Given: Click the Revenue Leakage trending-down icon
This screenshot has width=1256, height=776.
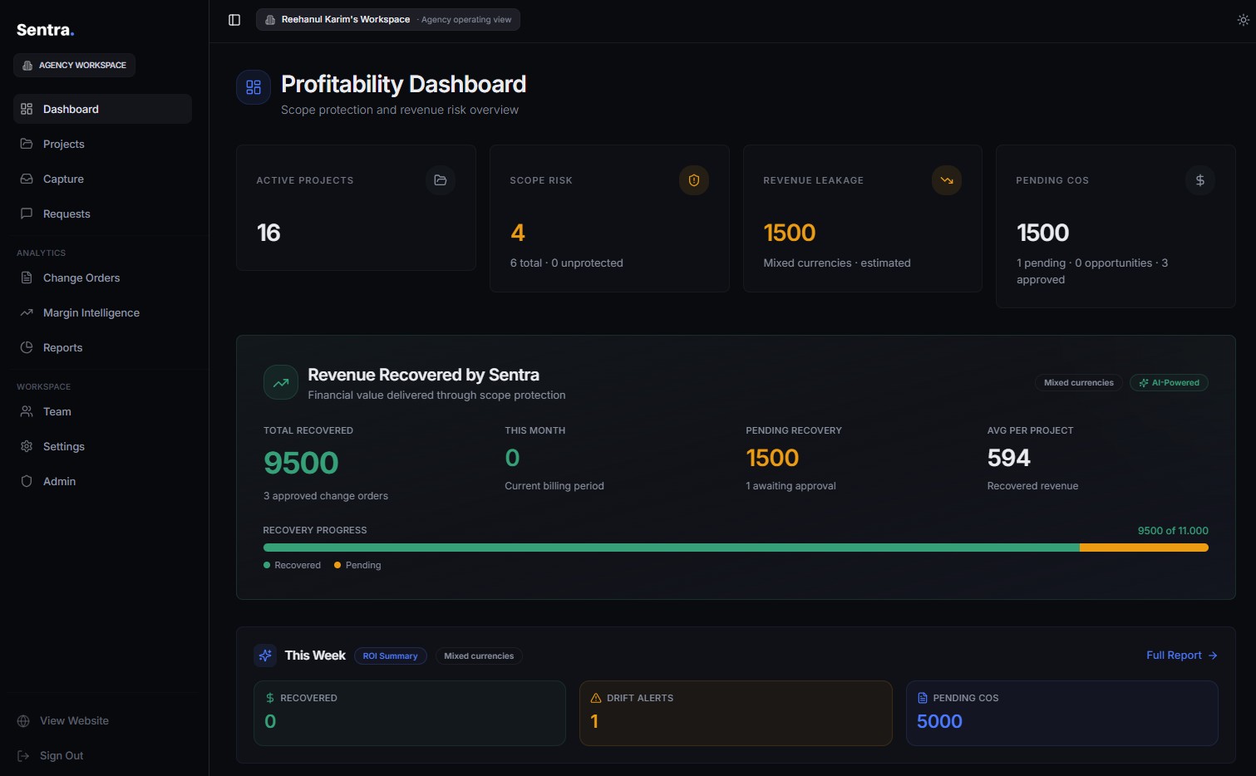Looking at the screenshot, I should [947, 180].
